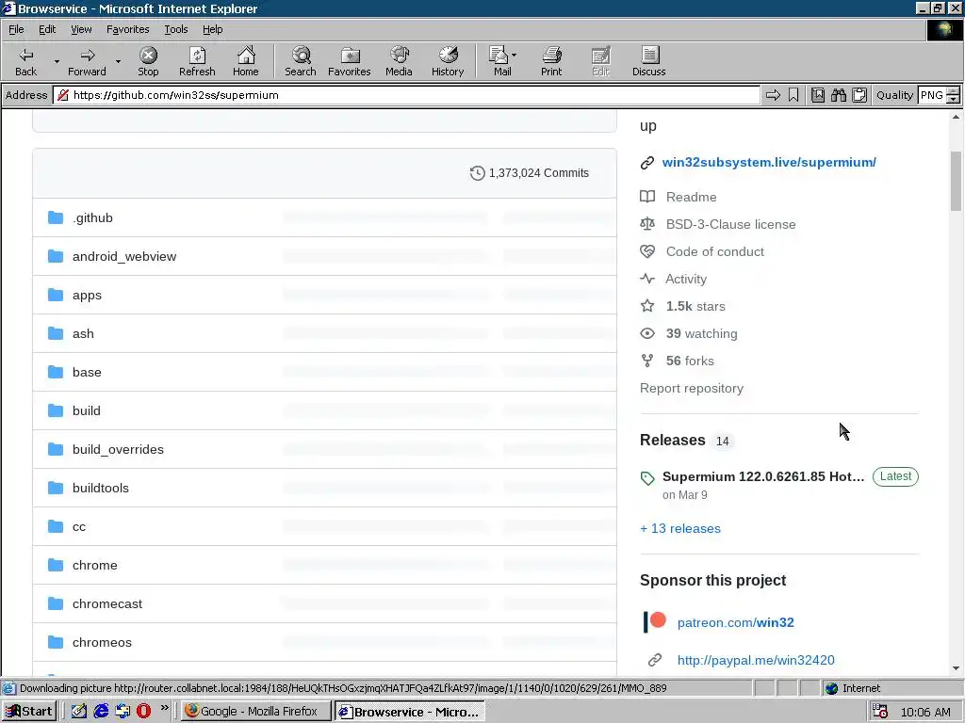
Task: Open the patreon.com/win32 sponsor link
Action: tap(735, 622)
